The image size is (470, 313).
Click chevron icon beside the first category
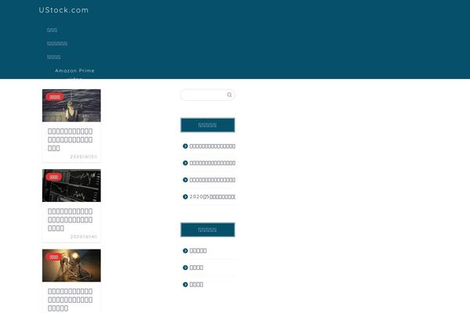pos(185,250)
